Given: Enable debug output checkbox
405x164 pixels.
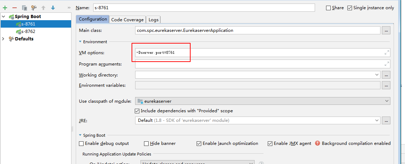Looking at the screenshot, I should click(x=81, y=143).
